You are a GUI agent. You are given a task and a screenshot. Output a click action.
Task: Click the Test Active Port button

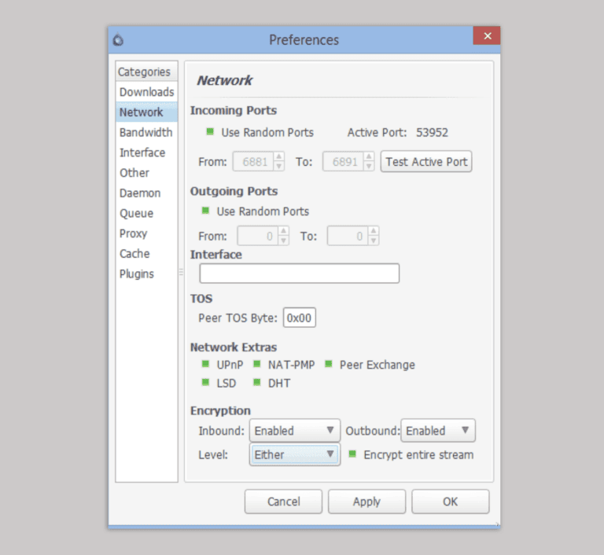[426, 162]
